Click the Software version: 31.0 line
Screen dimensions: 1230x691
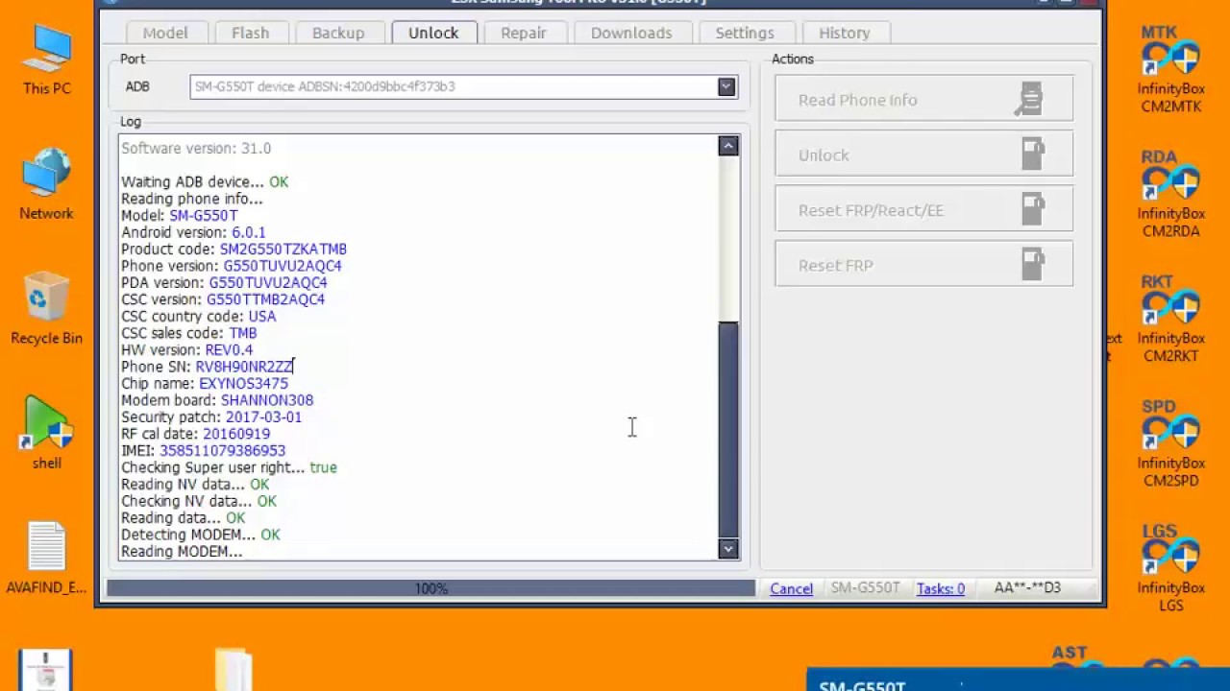(196, 148)
